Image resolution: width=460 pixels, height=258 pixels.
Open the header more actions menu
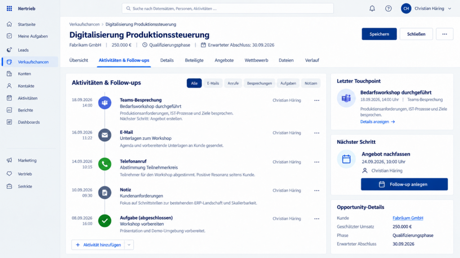click(444, 34)
